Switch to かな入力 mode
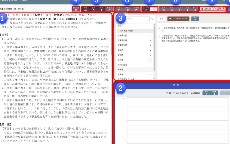Screen dimensions: 230x144 [x=154, y=9]
